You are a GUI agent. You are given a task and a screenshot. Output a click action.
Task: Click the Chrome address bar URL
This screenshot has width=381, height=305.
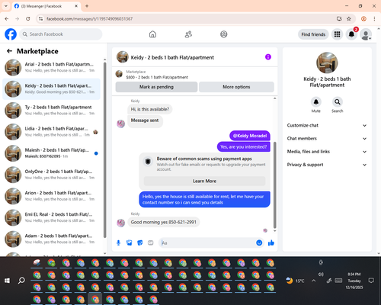click(x=89, y=19)
